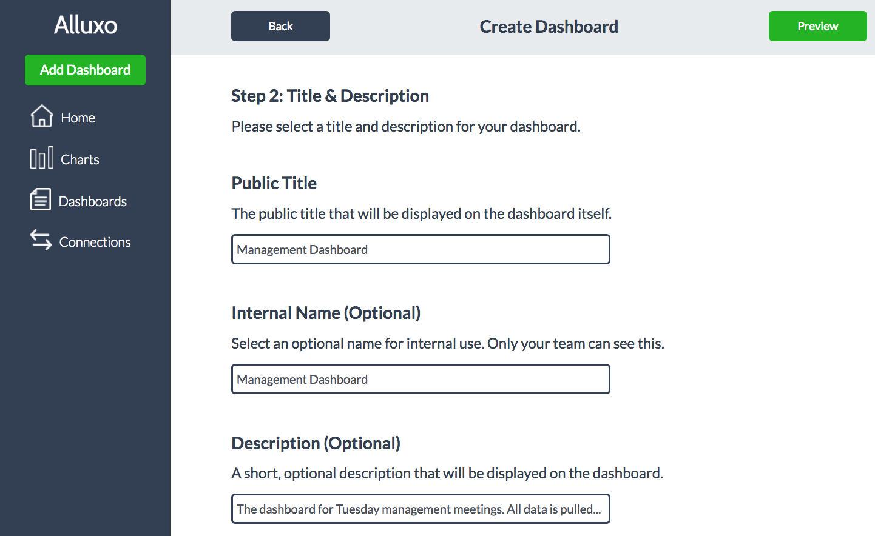Open the Home menu item
Viewport: 875px width, 536px height.
tap(78, 118)
